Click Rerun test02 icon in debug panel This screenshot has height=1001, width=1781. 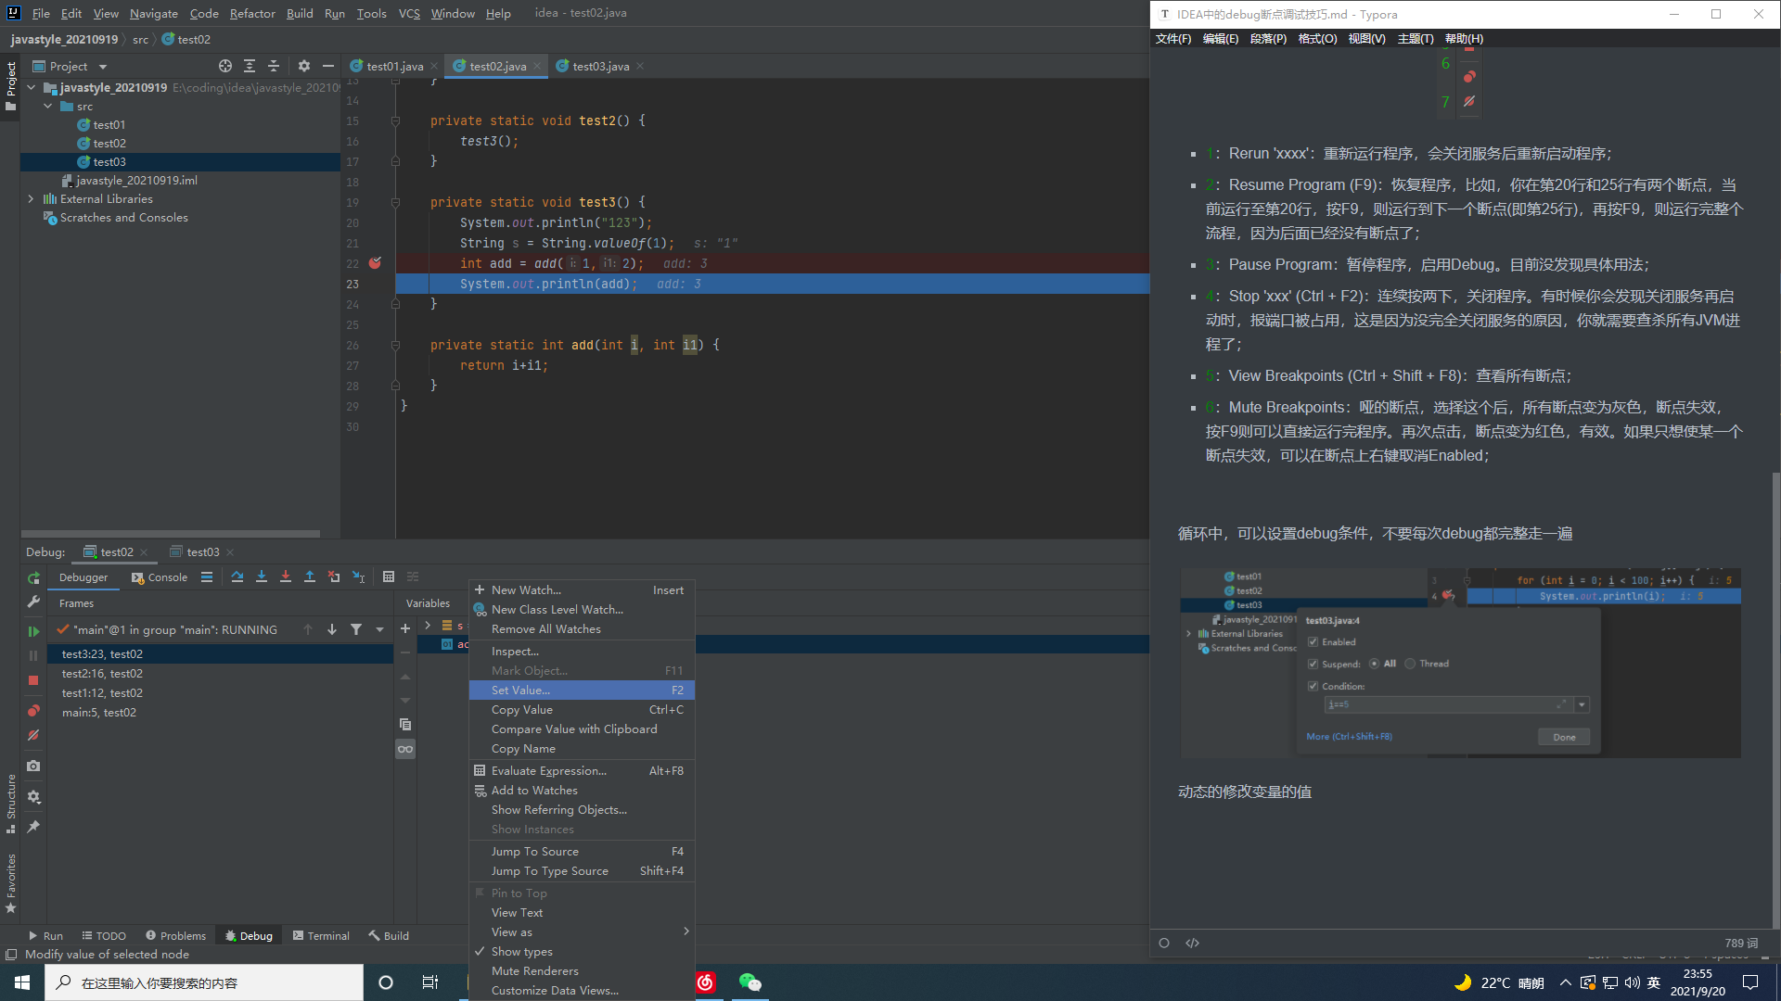[33, 577]
